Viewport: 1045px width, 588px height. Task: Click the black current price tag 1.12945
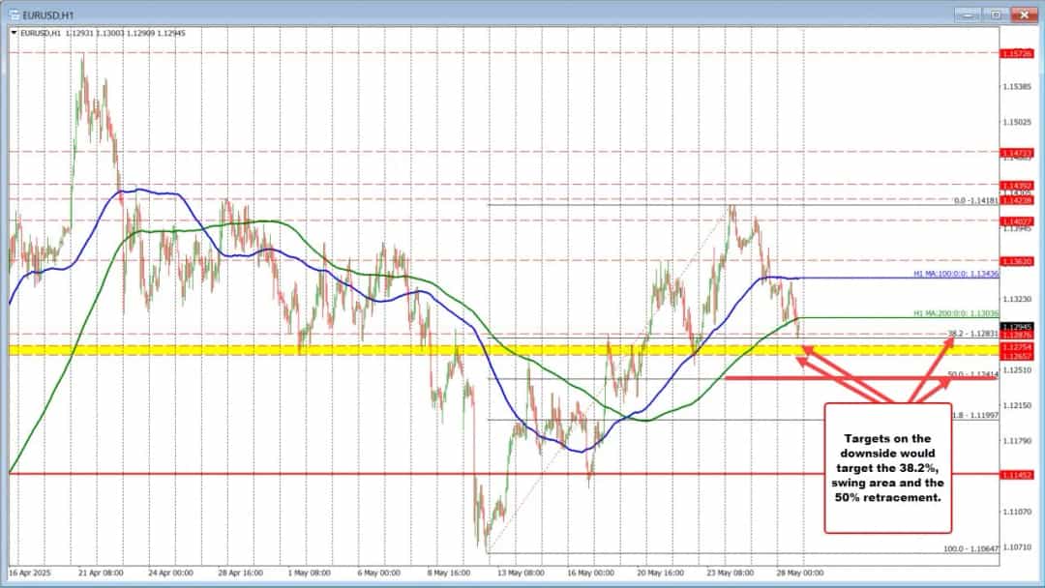tap(1017, 327)
